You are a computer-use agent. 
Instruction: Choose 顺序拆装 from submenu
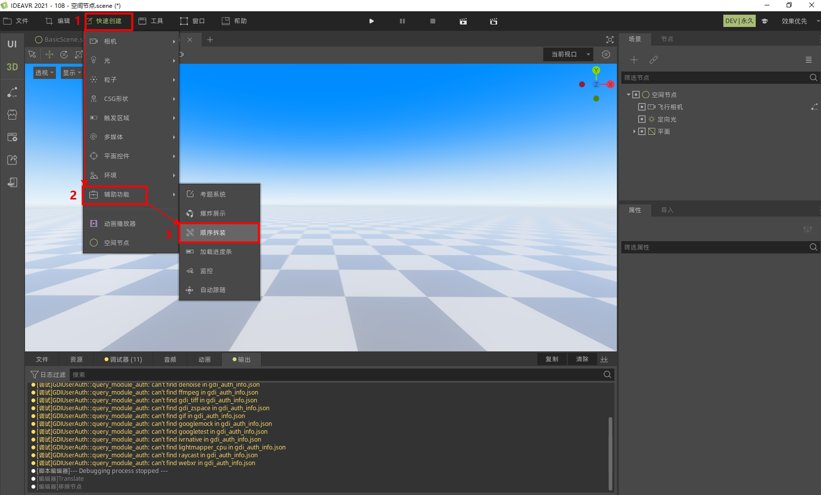click(219, 233)
